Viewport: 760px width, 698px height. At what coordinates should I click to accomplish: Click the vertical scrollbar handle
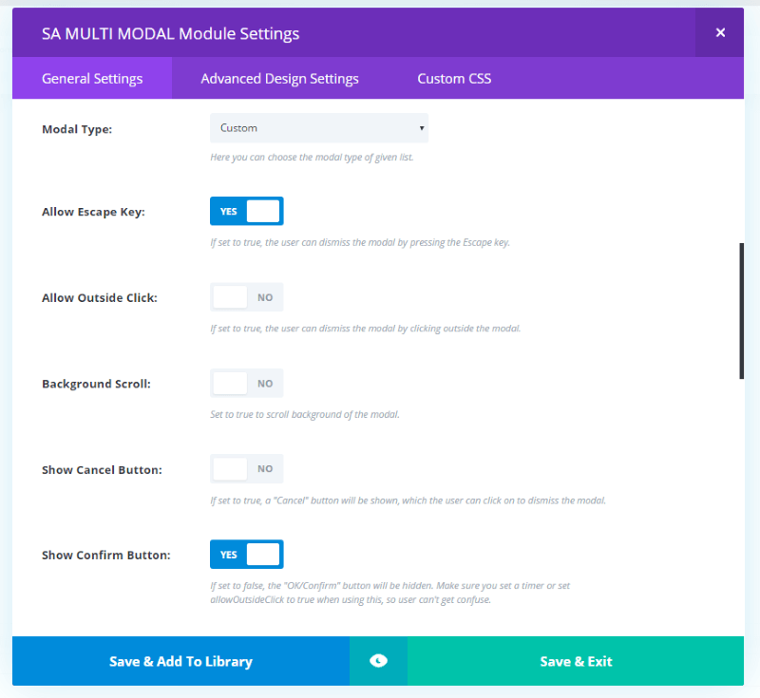click(742, 311)
